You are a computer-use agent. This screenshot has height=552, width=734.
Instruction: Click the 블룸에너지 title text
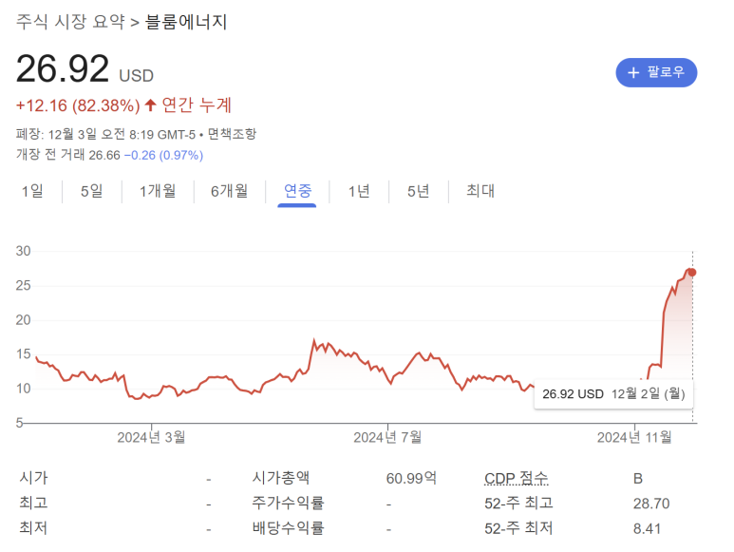[186, 22]
